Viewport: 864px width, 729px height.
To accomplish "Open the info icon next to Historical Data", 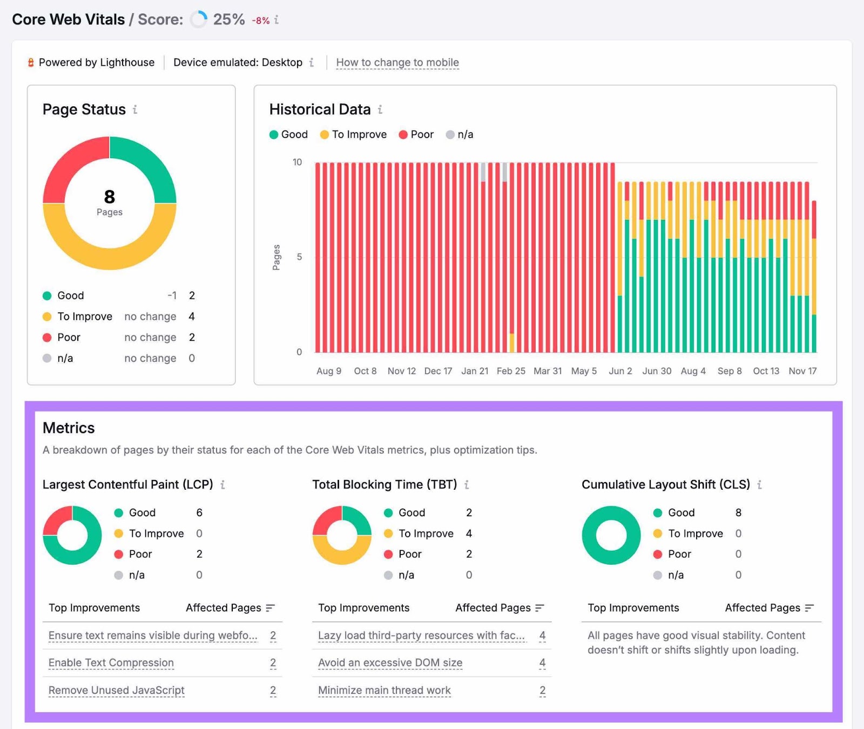I will (380, 110).
